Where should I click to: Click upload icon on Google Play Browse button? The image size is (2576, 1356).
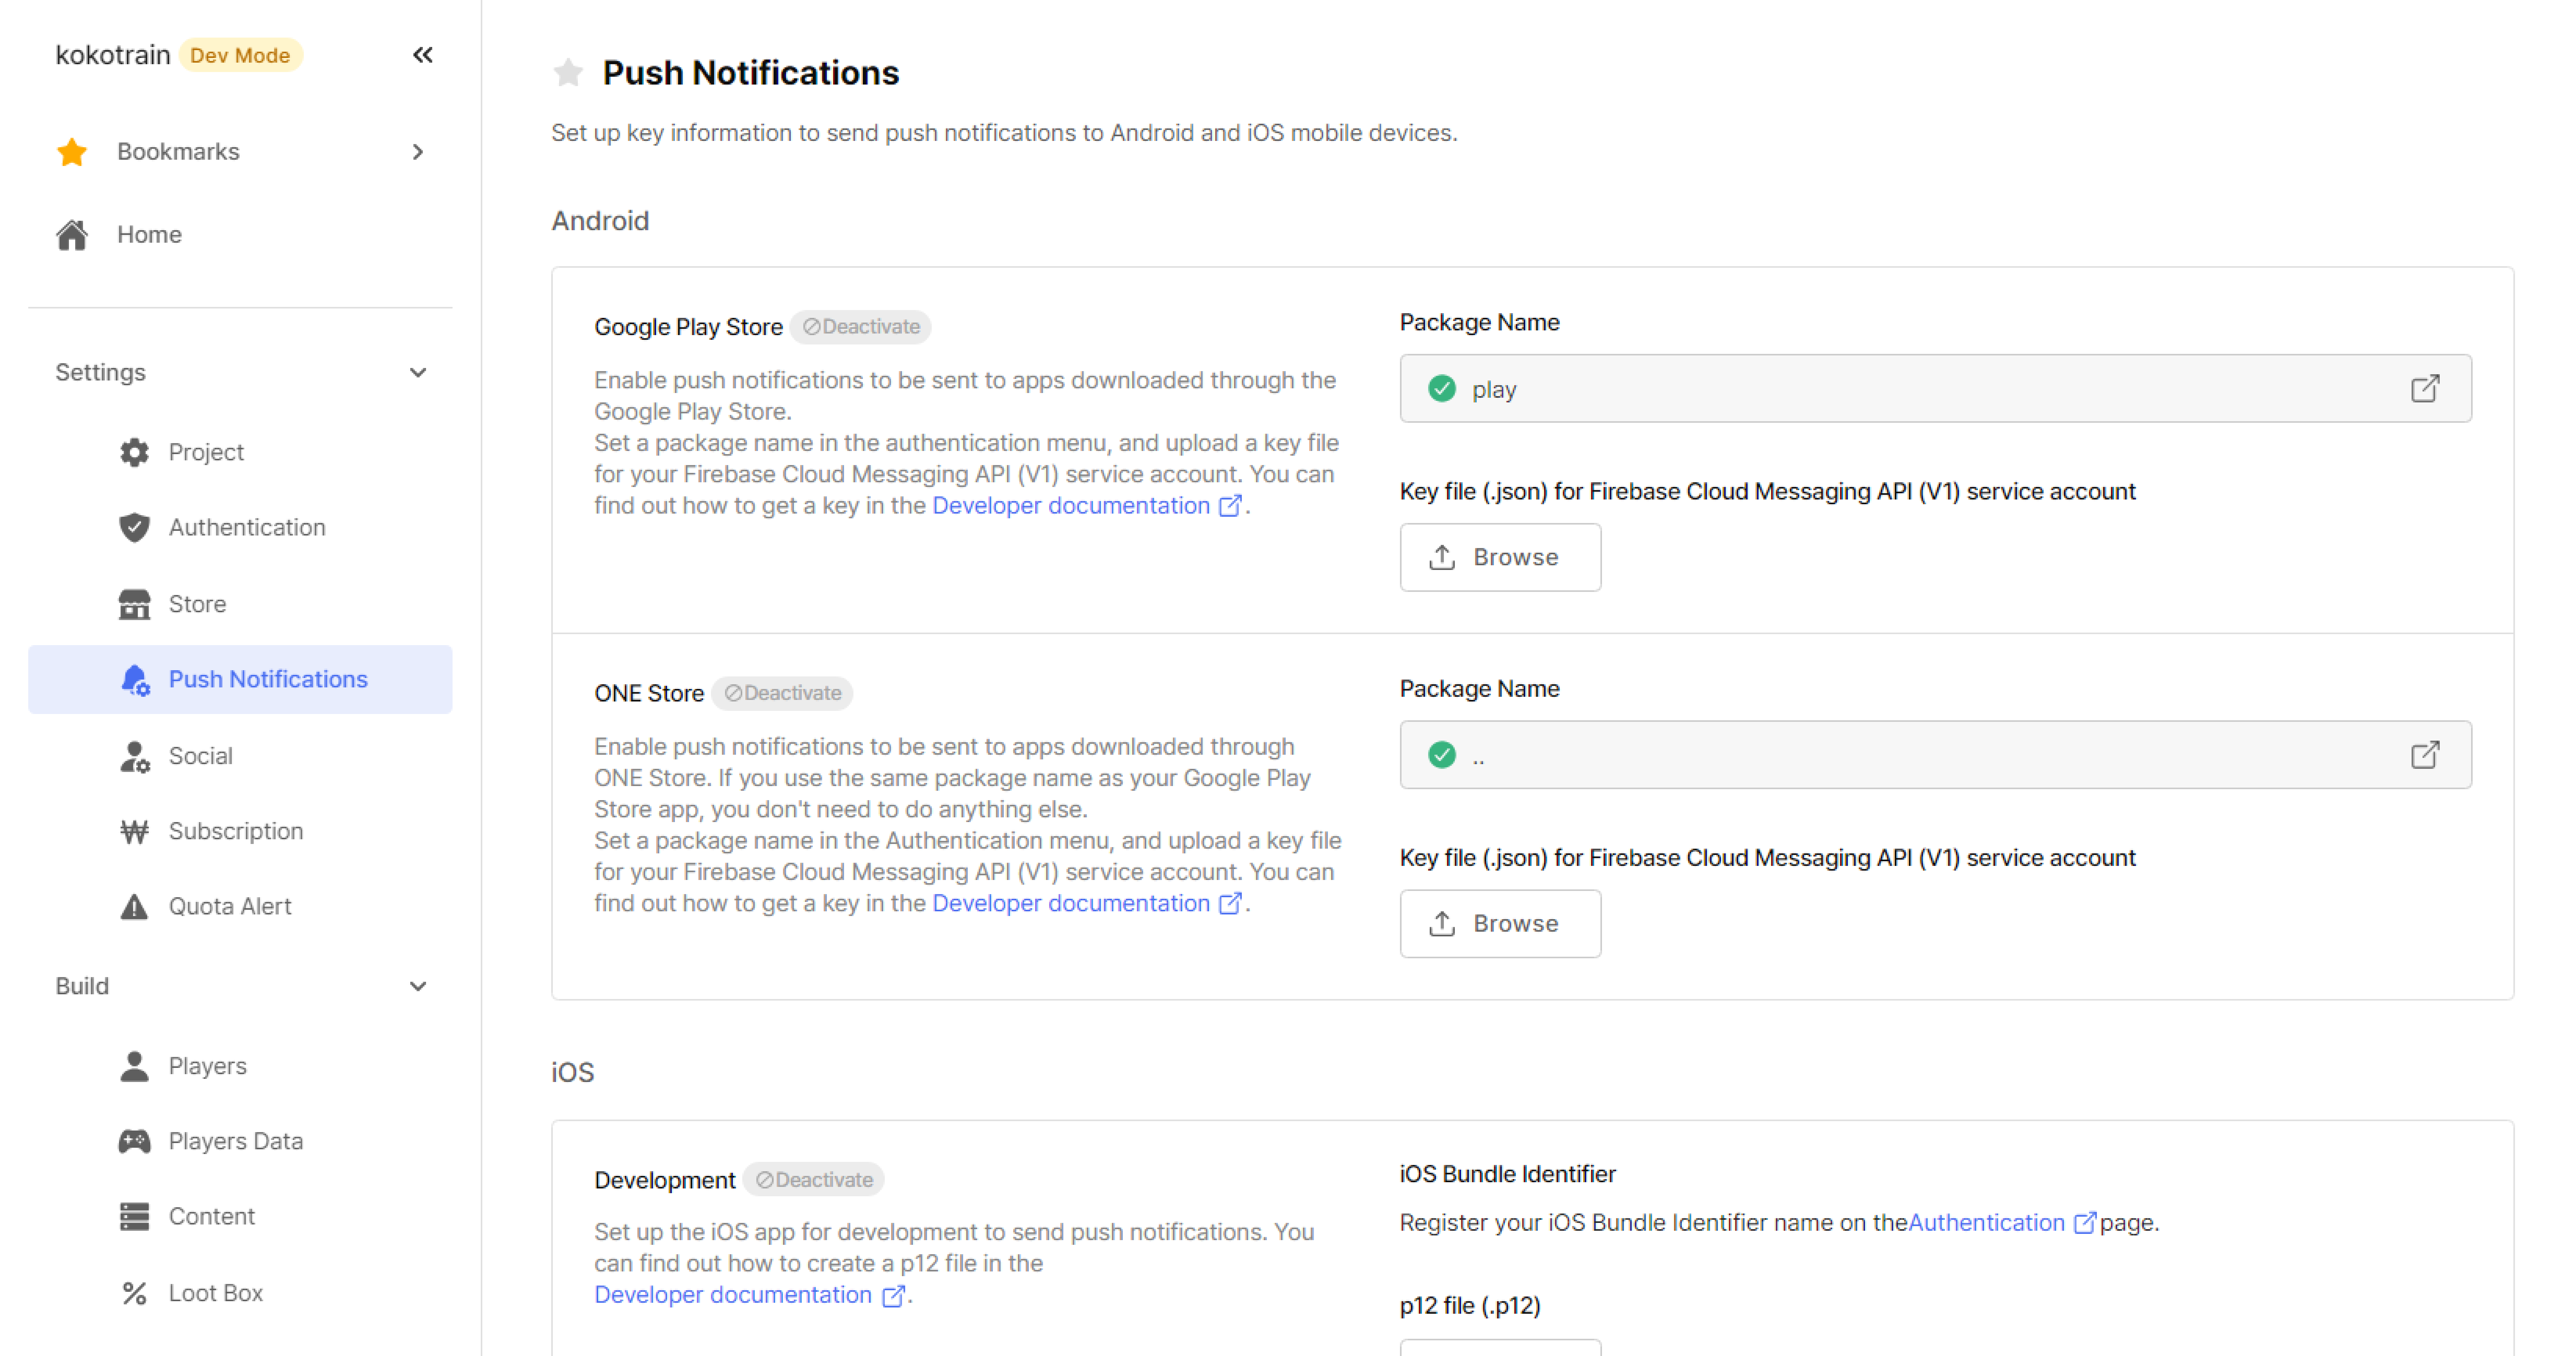tap(1442, 557)
